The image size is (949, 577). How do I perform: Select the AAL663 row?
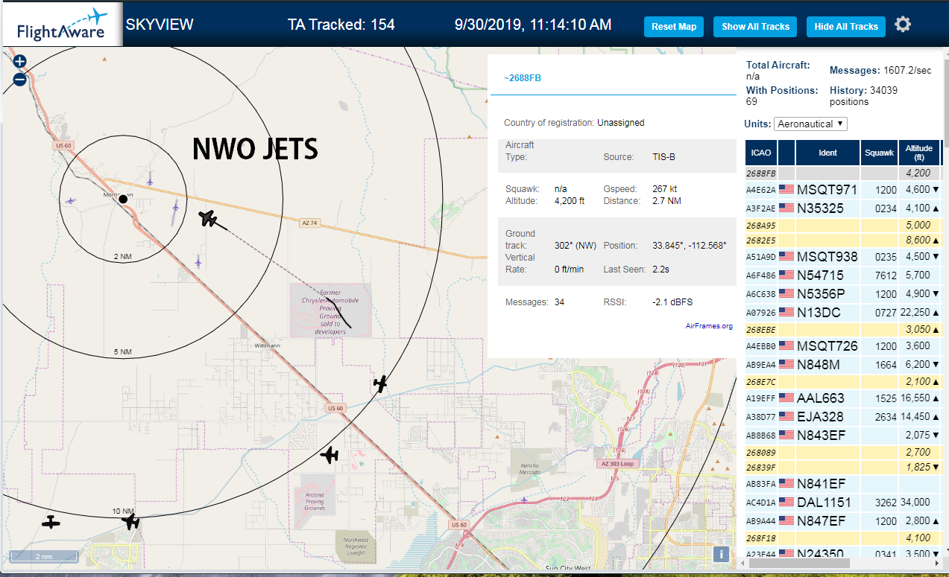pyautogui.click(x=842, y=398)
